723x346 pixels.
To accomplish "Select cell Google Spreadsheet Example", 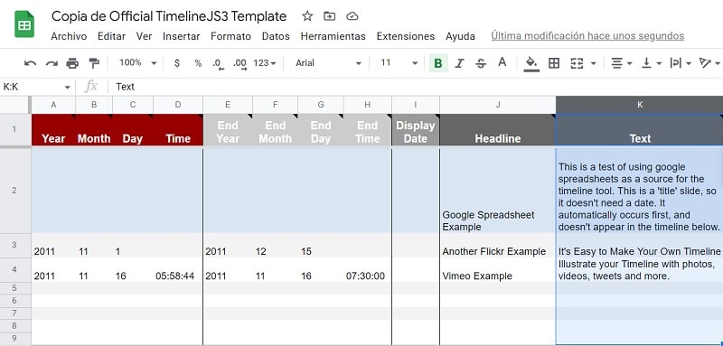I will [498, 190].
